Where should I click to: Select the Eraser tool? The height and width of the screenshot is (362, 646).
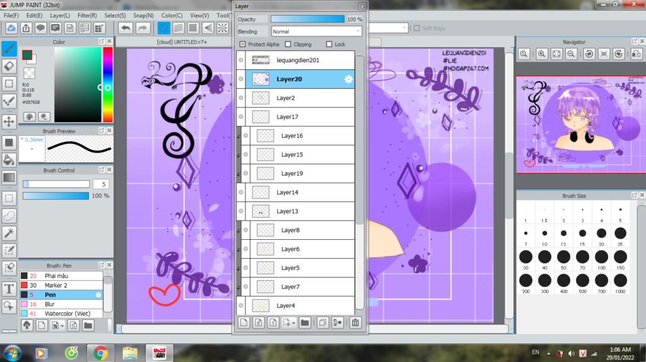9,66
